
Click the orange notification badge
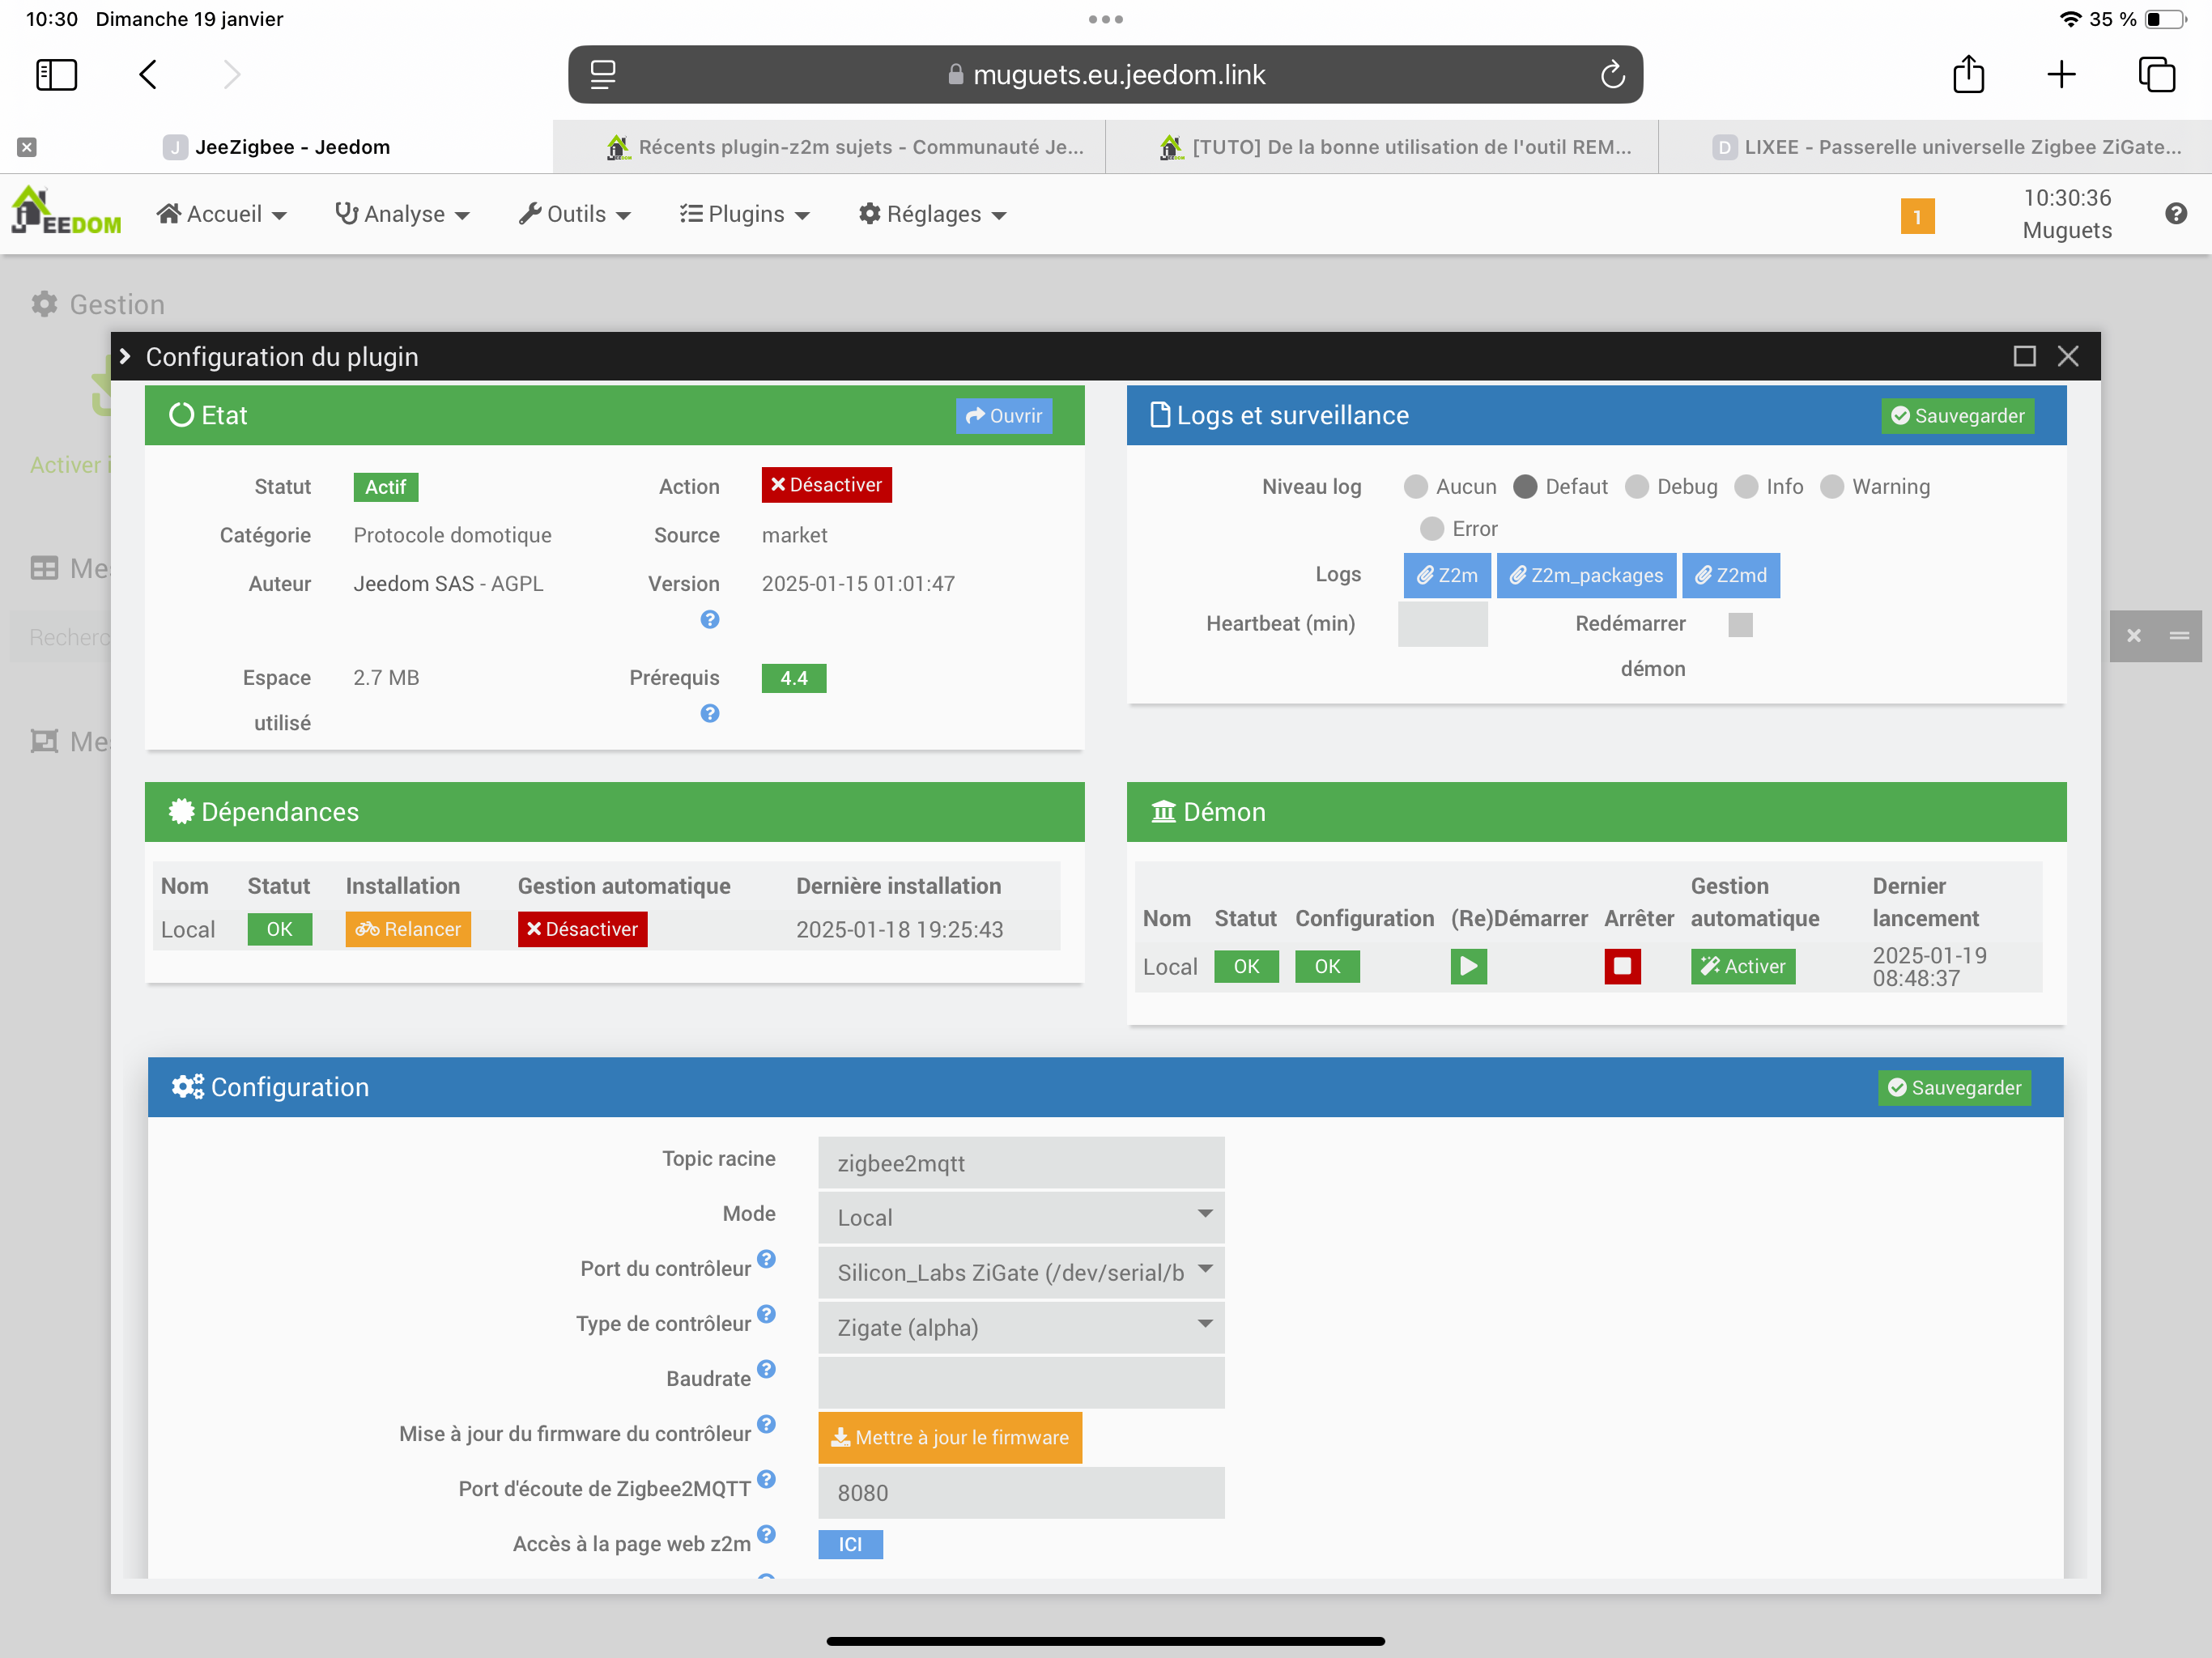click(x=1917, y=216)
